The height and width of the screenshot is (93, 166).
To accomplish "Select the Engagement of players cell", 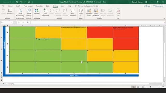I will [48, 44].
